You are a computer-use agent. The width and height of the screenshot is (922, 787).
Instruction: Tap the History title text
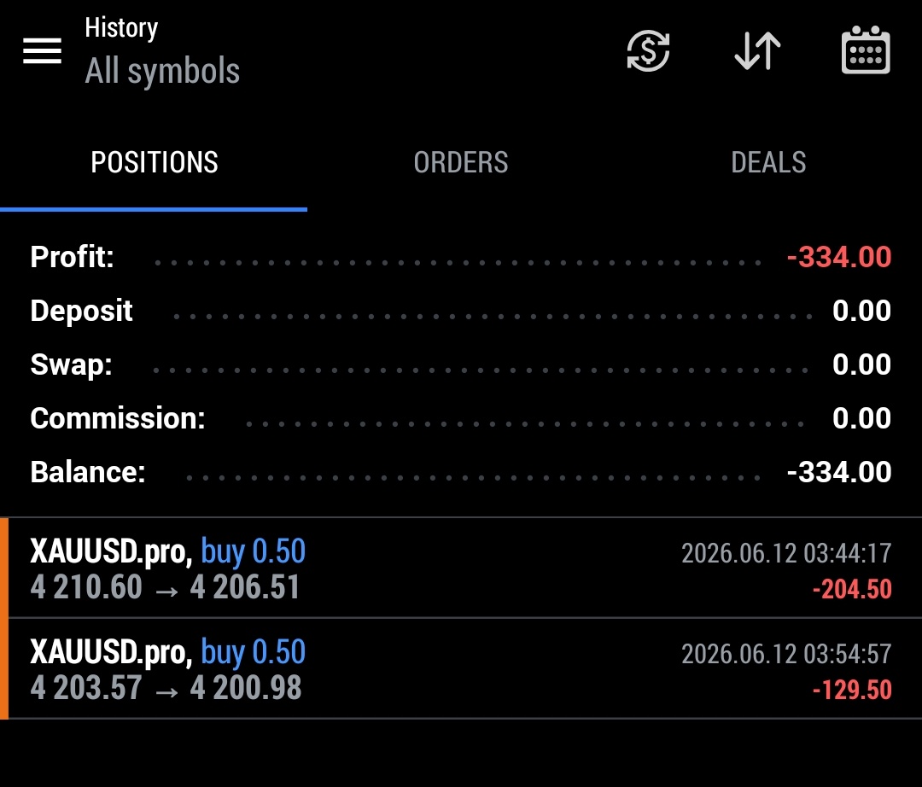121,27
